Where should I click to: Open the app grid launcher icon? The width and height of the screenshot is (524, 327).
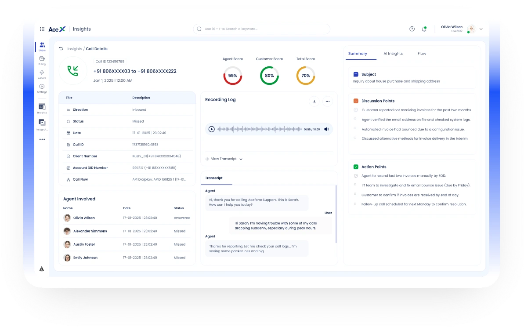point(42,29)
